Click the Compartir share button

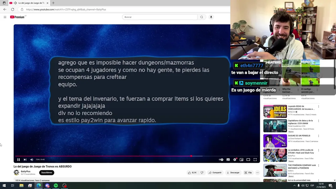point(215,172)
